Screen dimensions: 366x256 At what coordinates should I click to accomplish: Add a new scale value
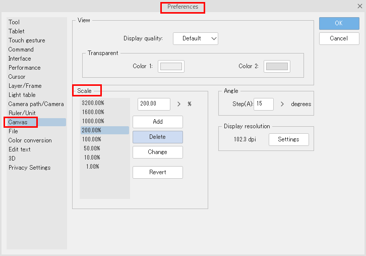click(x=157, y=122)
